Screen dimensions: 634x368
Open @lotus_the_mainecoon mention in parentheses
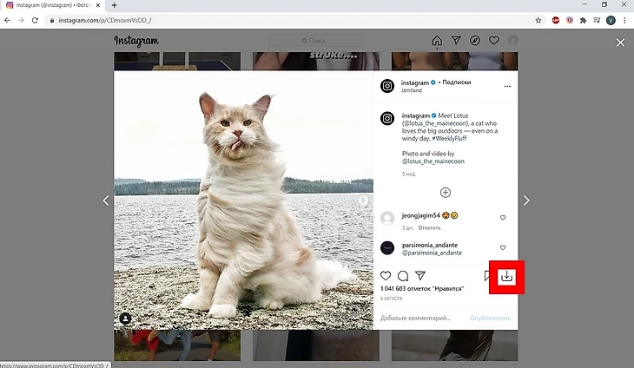435,123
